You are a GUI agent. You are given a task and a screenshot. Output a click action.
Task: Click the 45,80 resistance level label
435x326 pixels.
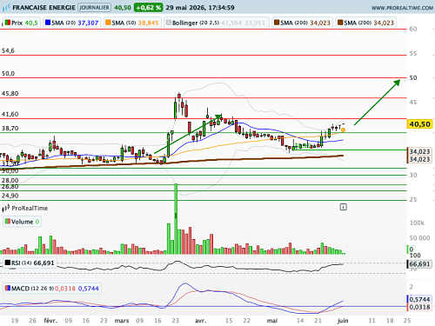10,94
